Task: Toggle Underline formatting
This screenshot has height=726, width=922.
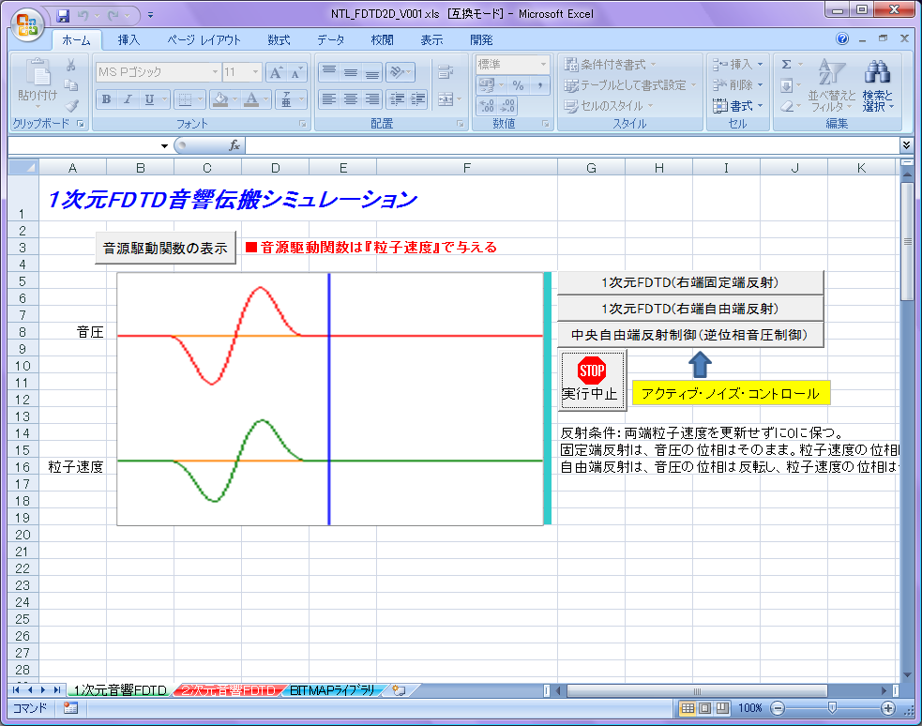Action: pyautogui.click(x=149, y=99)
